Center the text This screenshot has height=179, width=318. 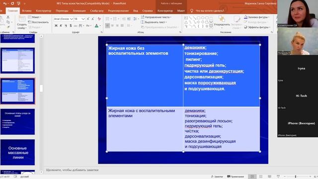[112, 25]
